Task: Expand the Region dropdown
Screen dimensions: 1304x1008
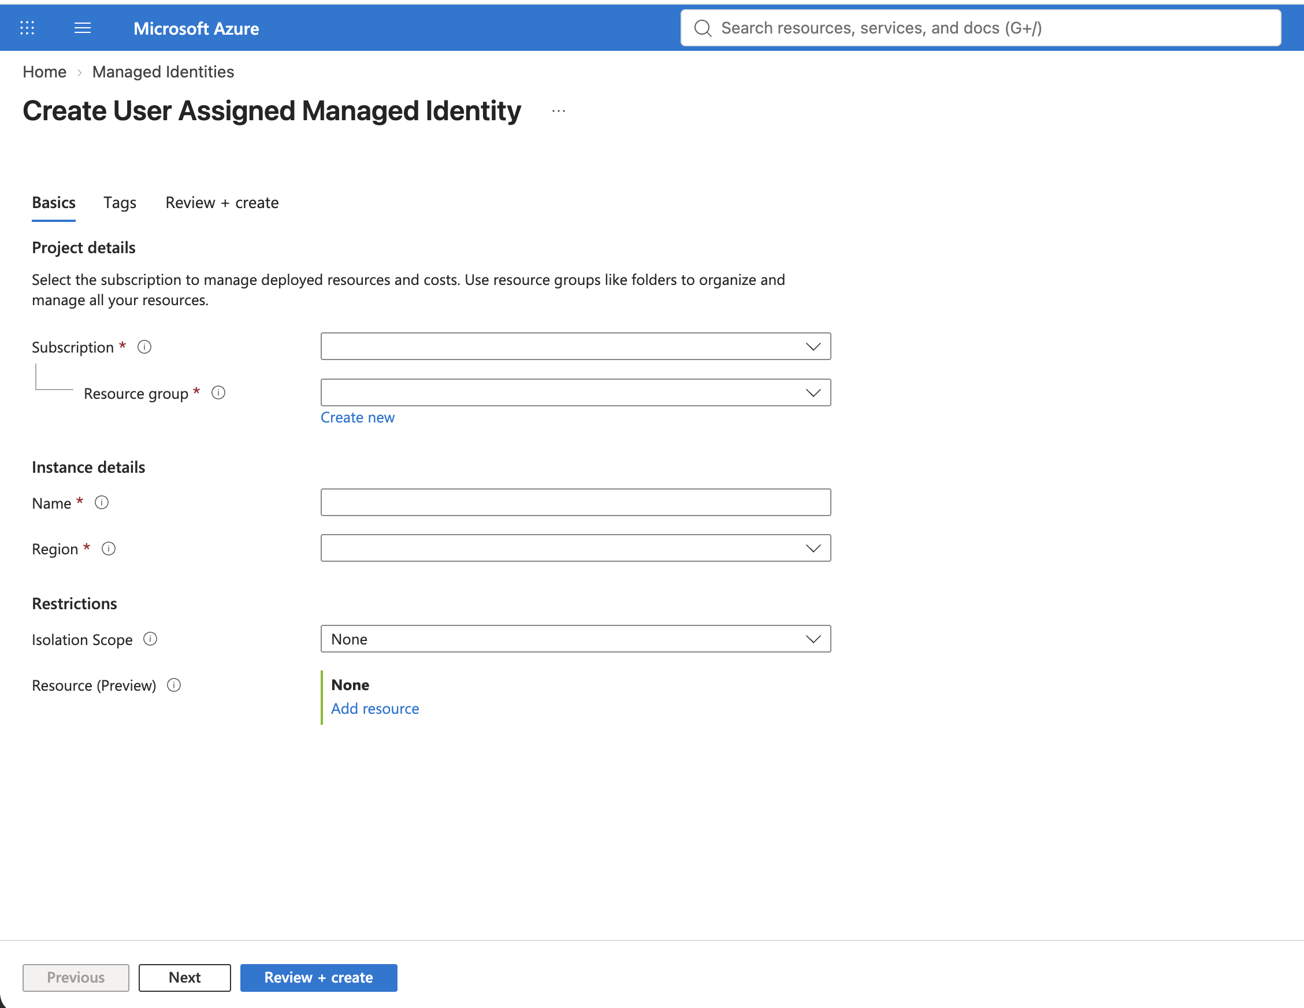Action: 575,548
